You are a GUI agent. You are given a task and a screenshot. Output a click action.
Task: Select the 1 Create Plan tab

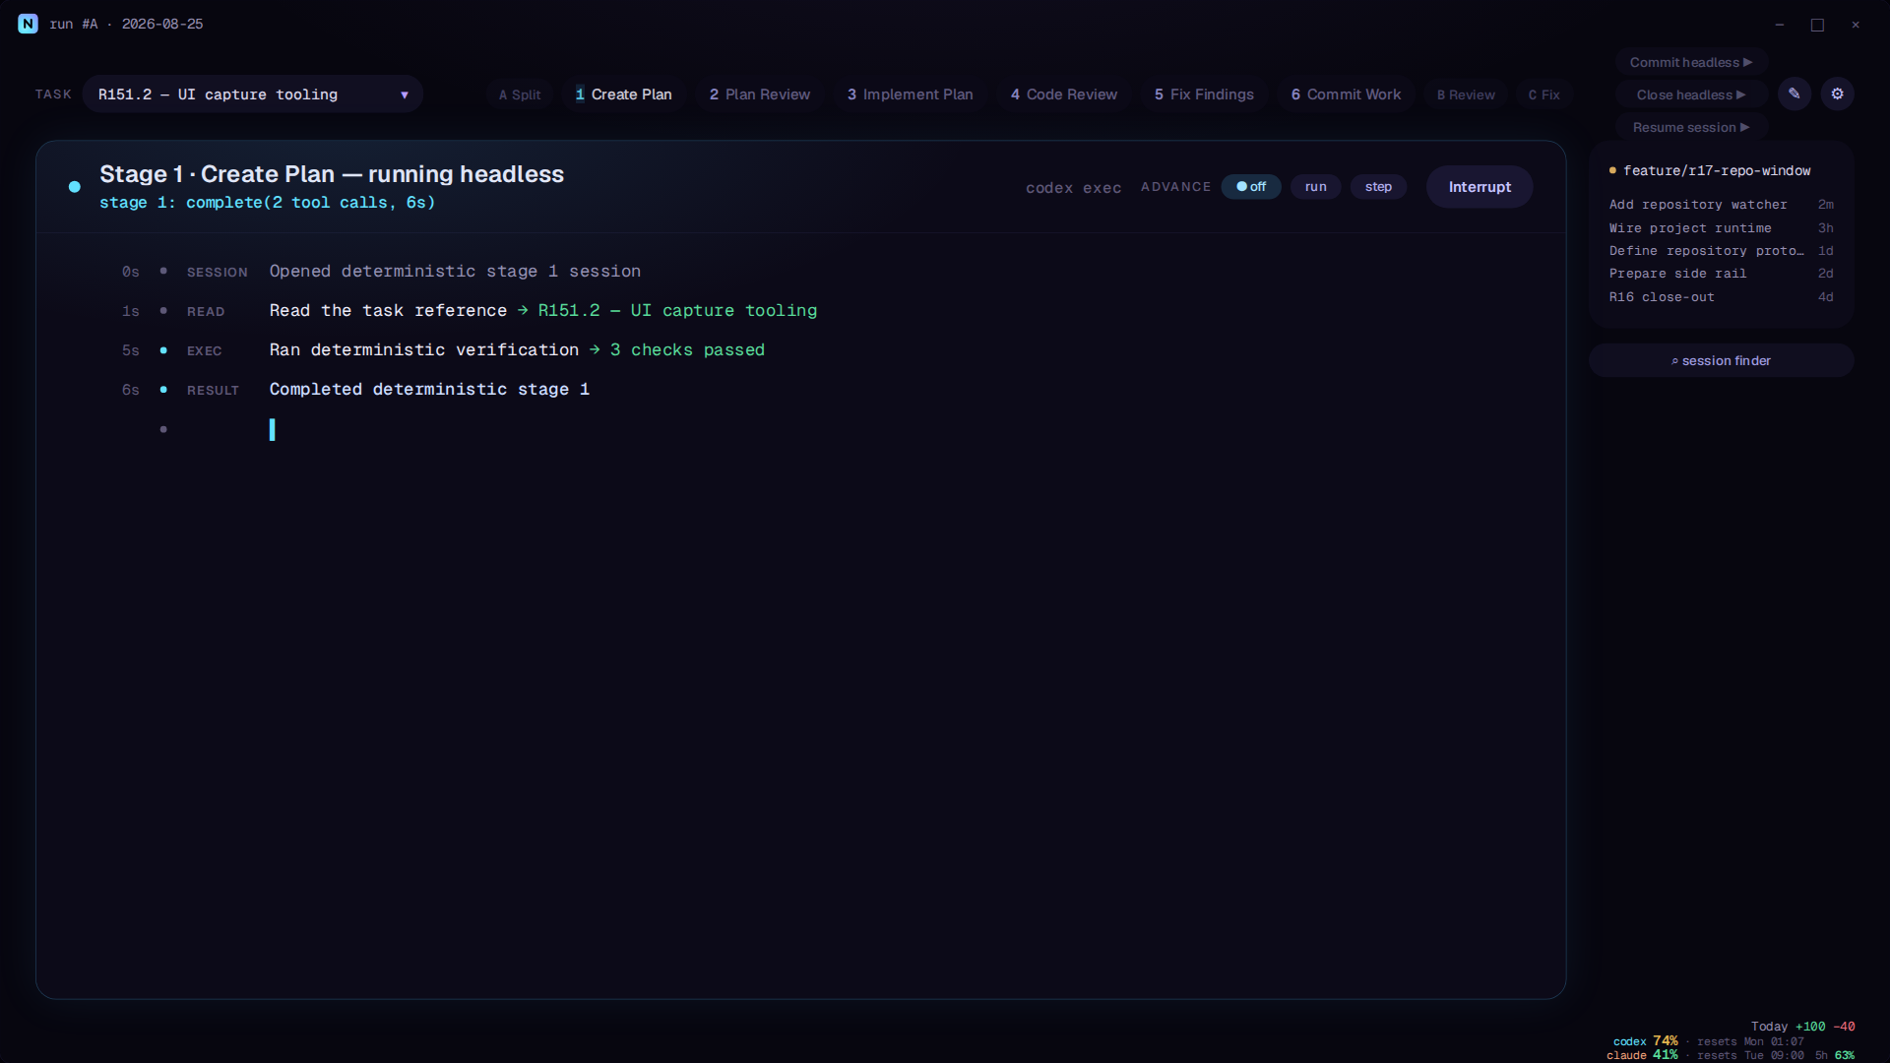point(624,94)
